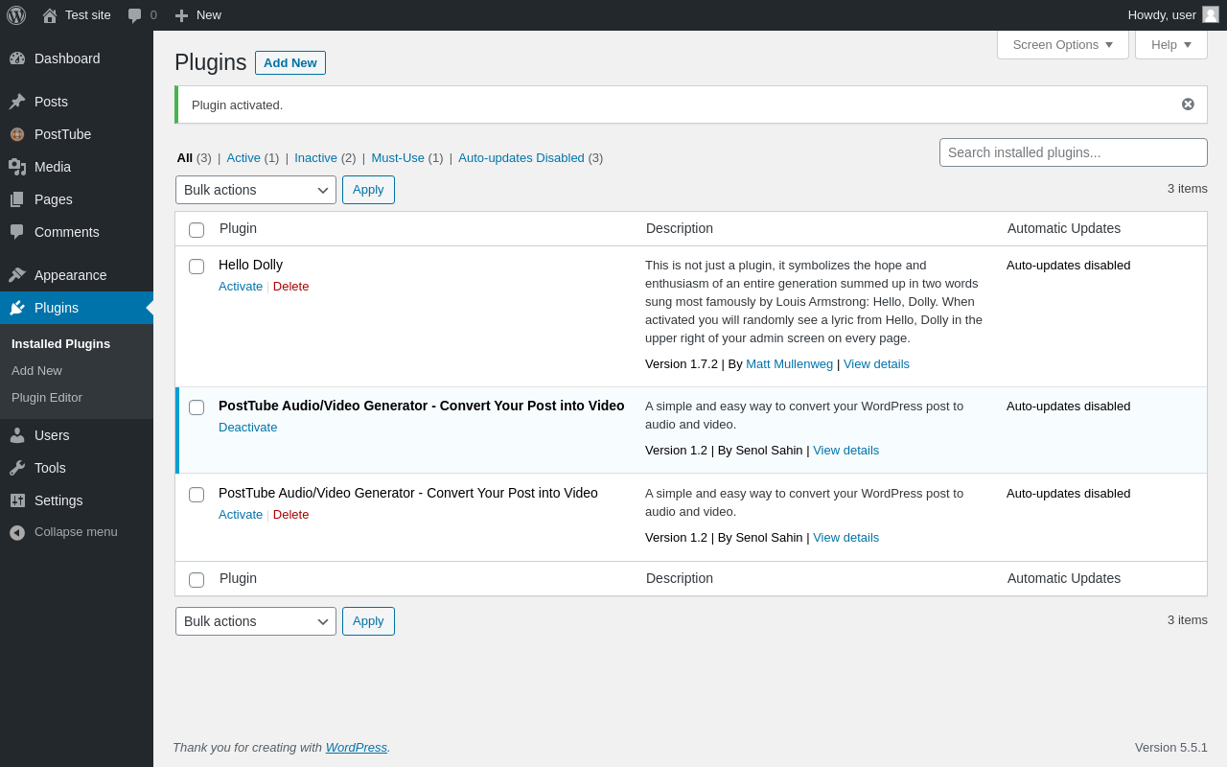Click the New menu in admin bar
The height and width of the screenshot is (767, 1227).
point(198,15)
